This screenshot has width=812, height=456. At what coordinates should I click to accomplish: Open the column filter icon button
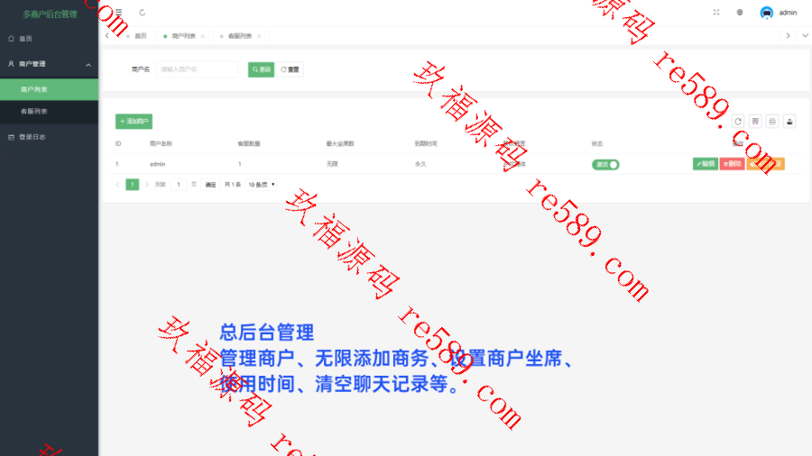coord(755,122)
